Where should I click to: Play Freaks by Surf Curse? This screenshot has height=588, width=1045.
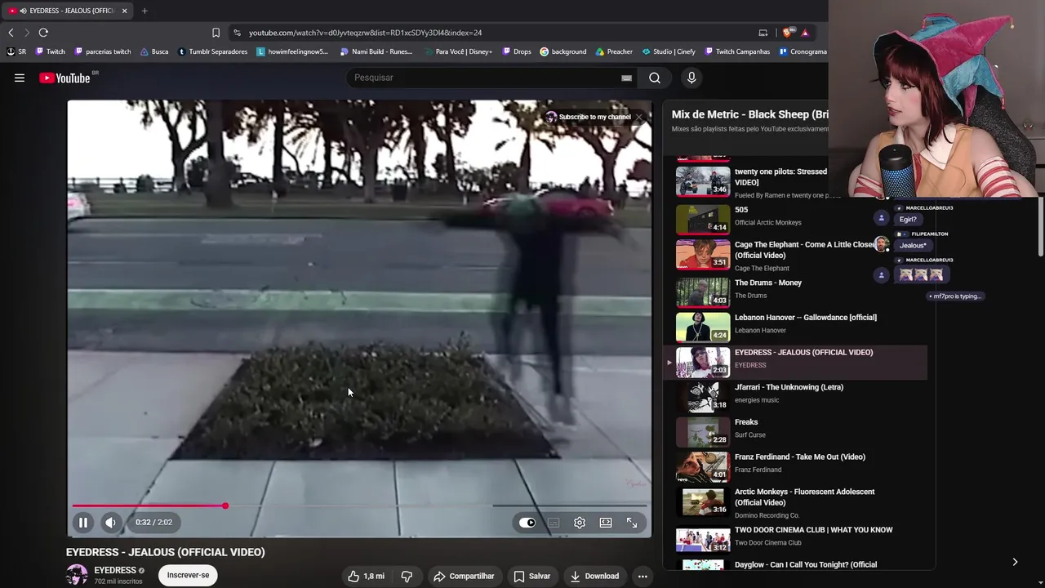click(x=793, y=431)
